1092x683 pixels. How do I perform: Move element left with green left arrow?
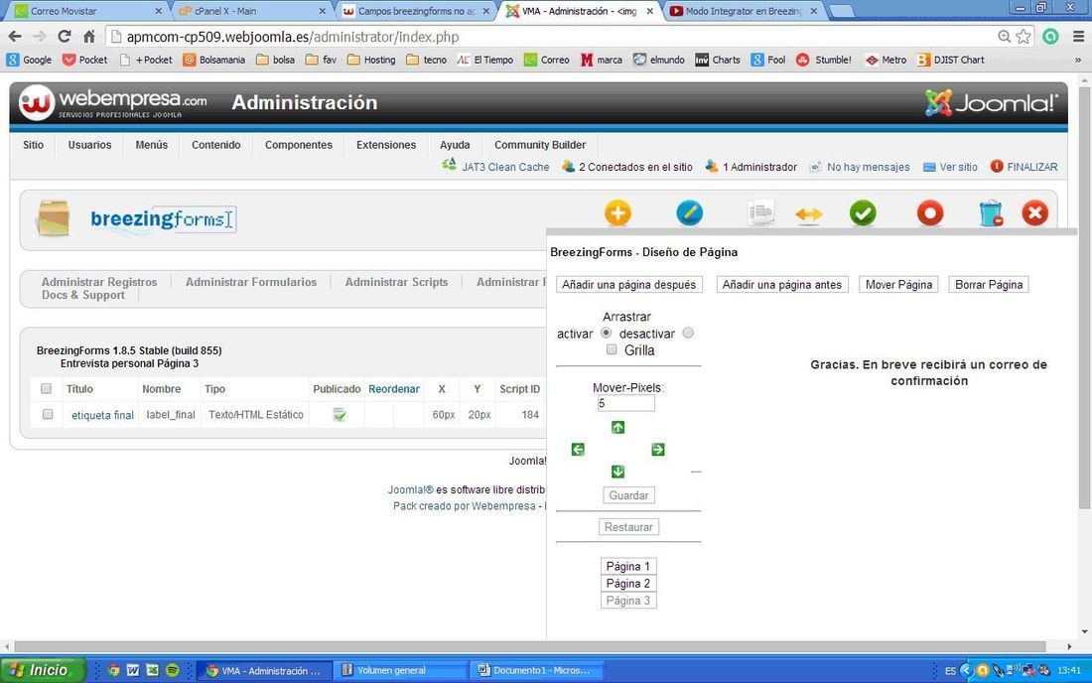pyautogui.click(x=578, y=450)
